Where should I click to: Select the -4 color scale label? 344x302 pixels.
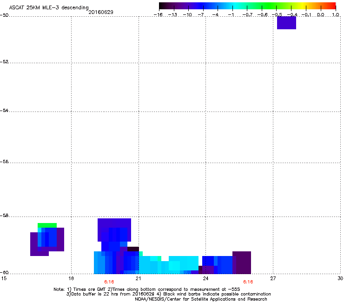click(x=216, y=15)
